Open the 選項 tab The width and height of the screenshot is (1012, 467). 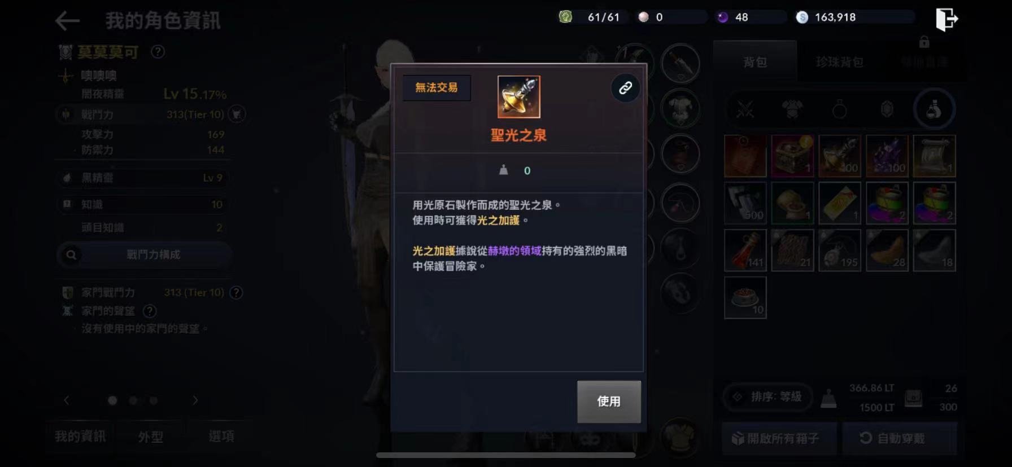tap(221, 437)
